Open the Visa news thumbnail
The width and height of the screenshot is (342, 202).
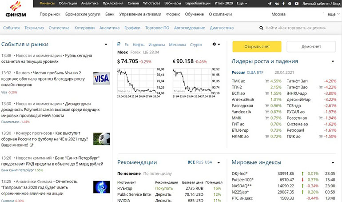coord(101,78)
